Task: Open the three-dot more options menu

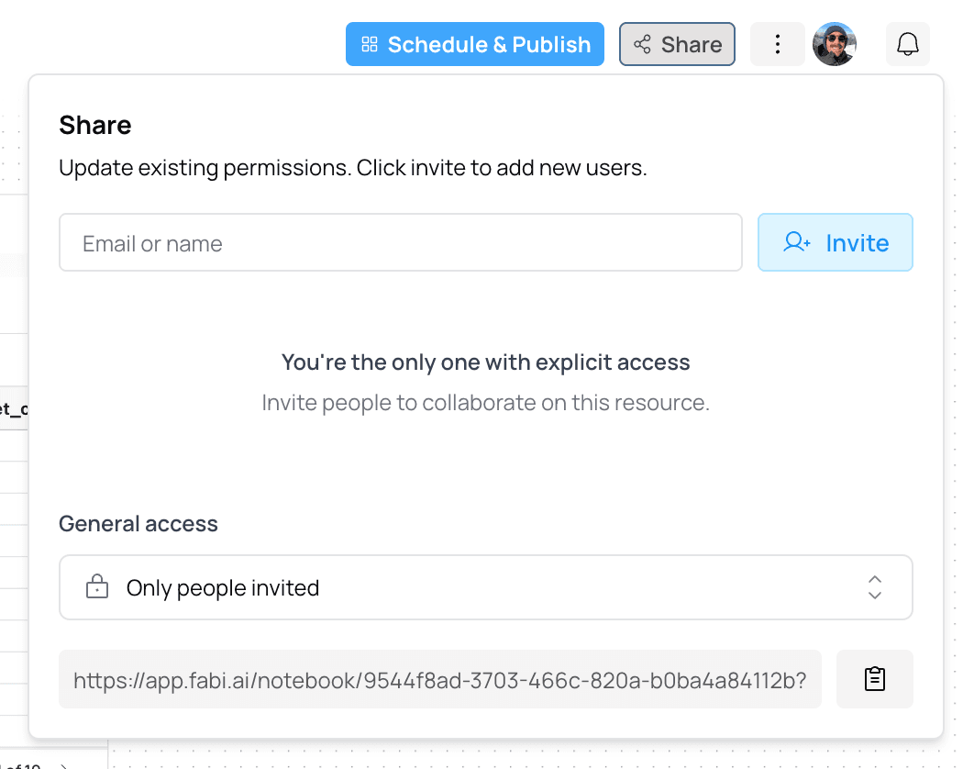Action: click(777, 44)
